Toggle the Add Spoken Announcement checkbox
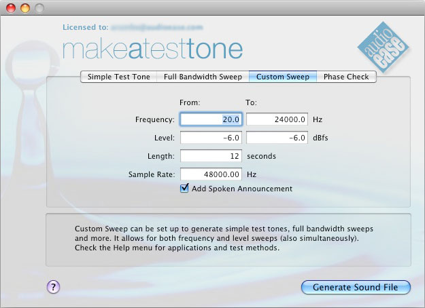425x308 pixels. [x=184, y=188]
